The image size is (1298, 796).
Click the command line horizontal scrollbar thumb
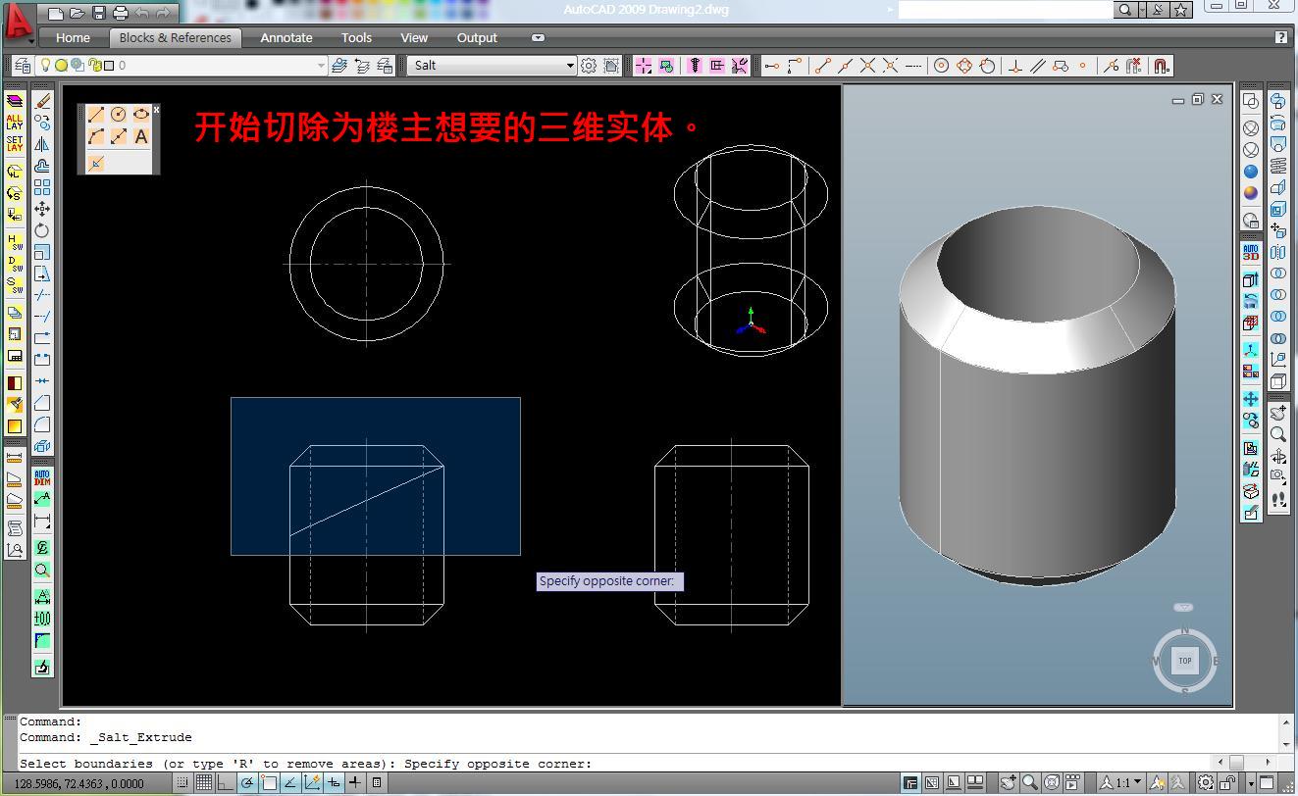[1236, 762]
